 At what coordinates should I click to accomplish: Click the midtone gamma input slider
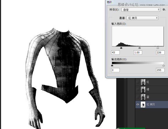tap(140, 48)
